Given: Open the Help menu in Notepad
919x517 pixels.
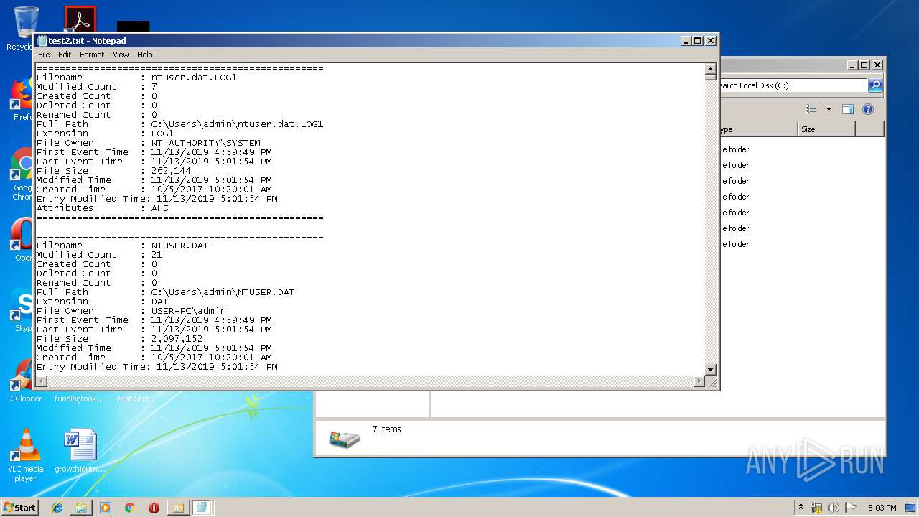Looking at the screenshot, I should pos(145,55).
